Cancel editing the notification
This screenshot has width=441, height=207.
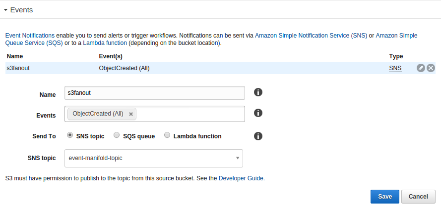(x=418, y=197)
